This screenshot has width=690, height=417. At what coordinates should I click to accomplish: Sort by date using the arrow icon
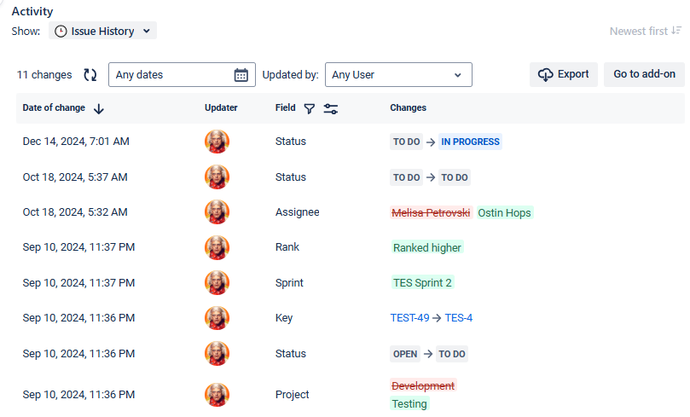coord(99,108)
